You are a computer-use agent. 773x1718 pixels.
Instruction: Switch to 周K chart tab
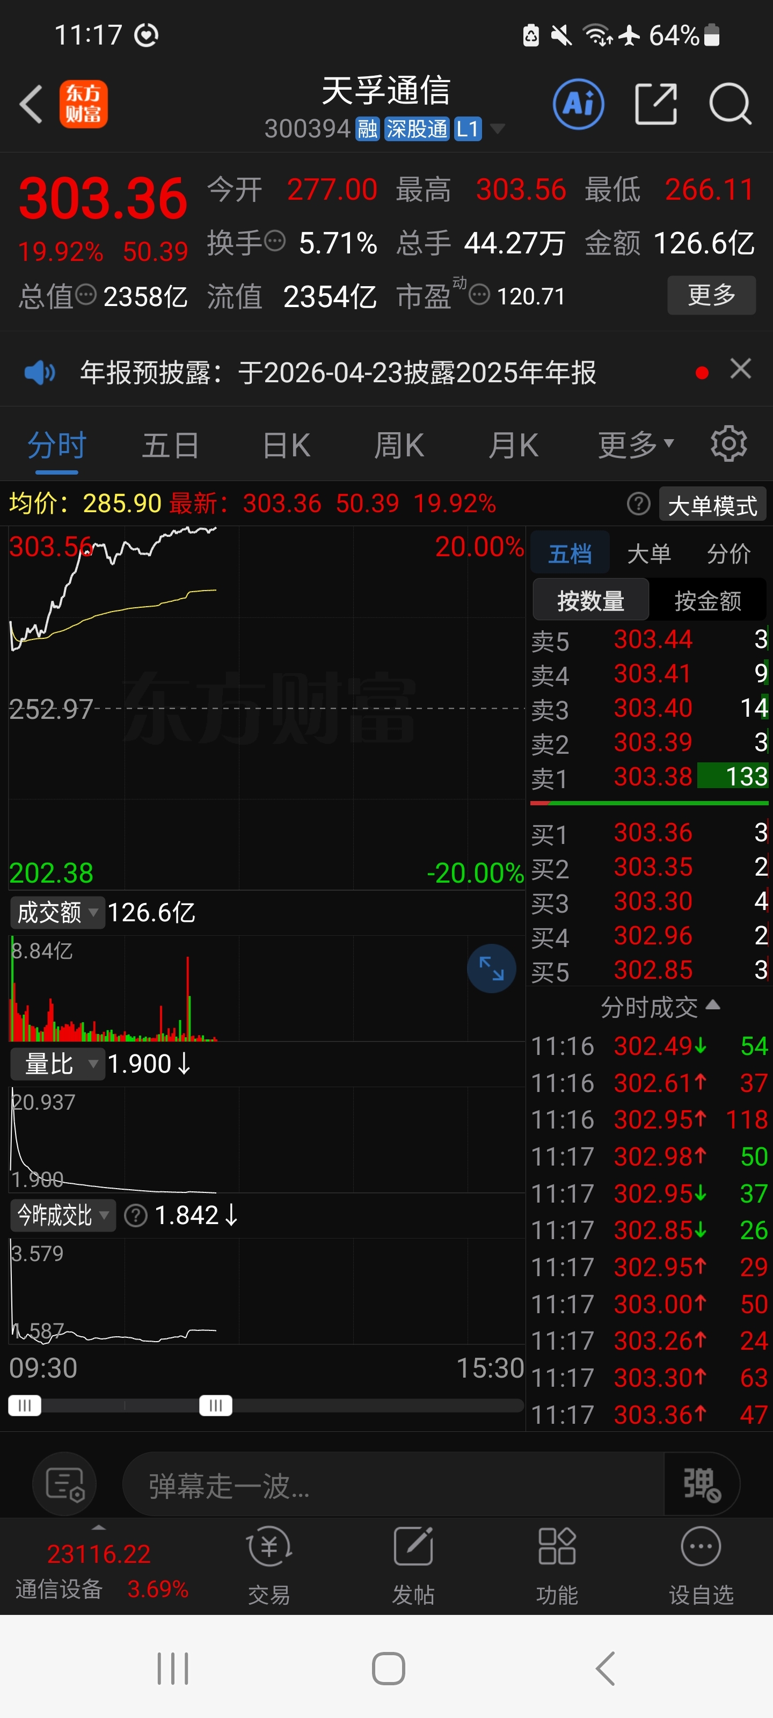pos(399,445)
